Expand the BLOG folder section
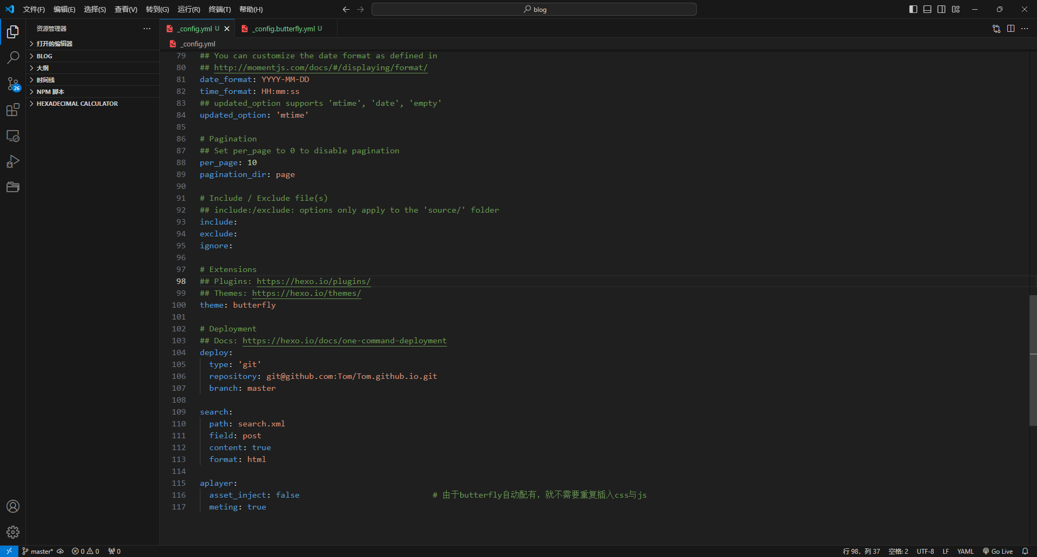The image size is (1037, 557). click(93, 56)
